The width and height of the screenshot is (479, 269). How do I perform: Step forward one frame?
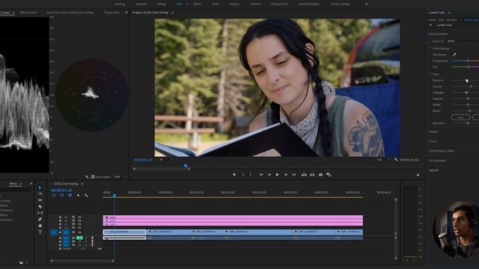click(286, 175)
